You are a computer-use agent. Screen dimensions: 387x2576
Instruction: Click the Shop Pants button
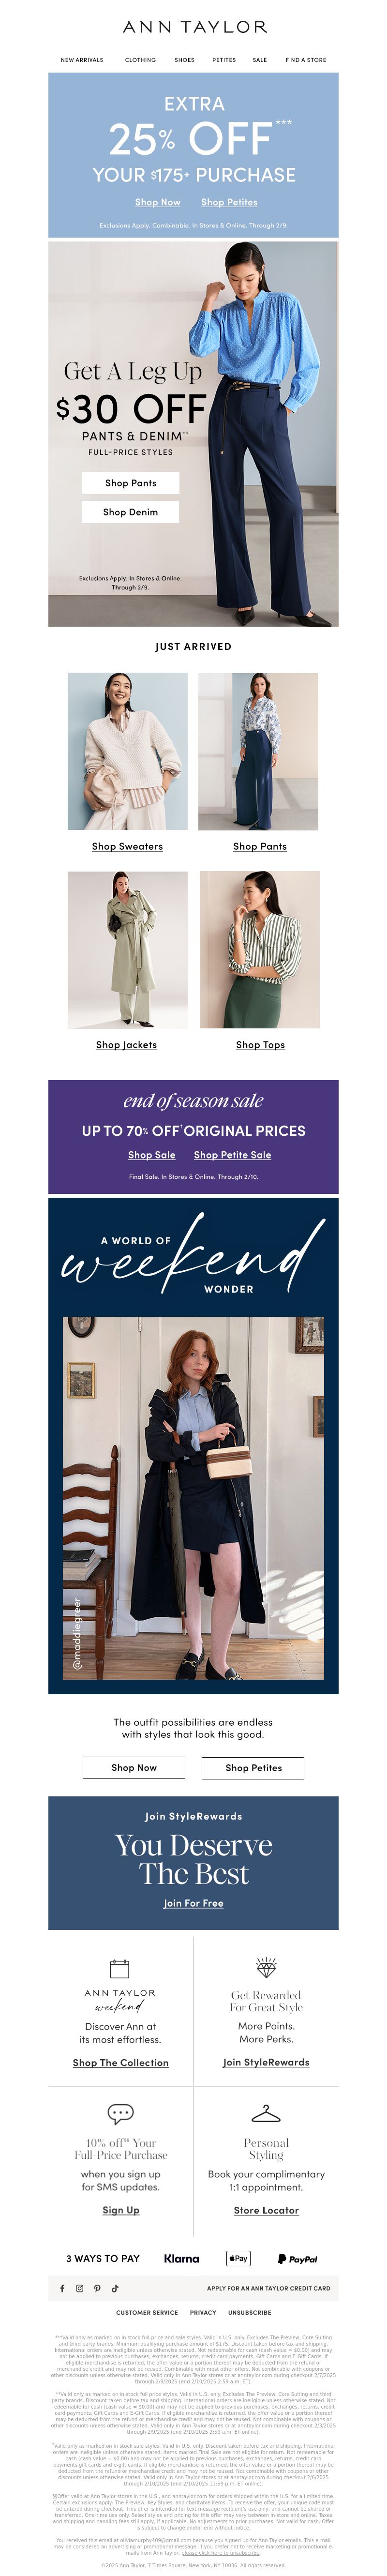tap(130, 483)
